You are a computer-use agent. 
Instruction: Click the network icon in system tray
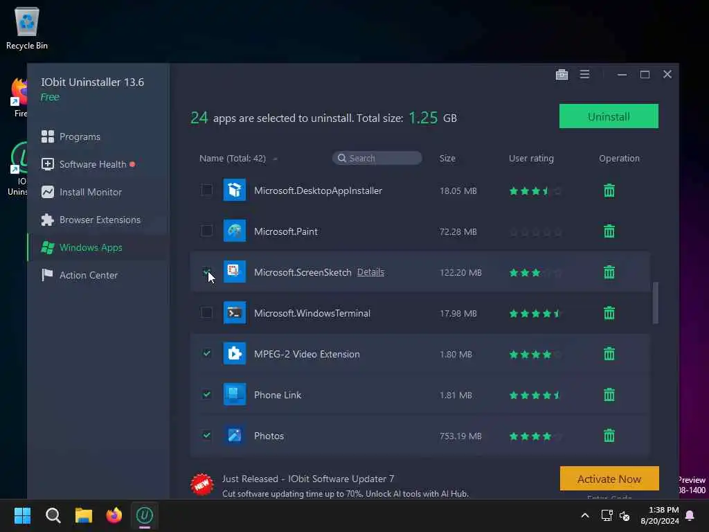607,515
